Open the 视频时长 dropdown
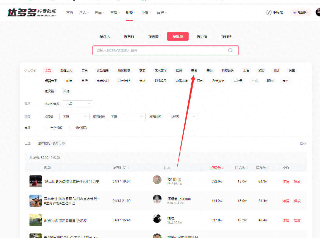This screenshot has height=238, width=320. point(126,116)
